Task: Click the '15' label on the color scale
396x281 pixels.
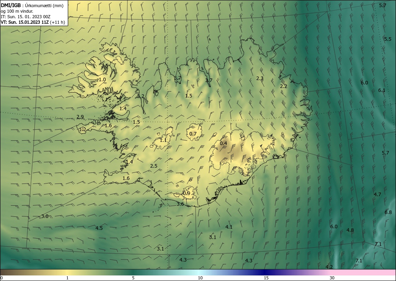Action: coord(266,278)
